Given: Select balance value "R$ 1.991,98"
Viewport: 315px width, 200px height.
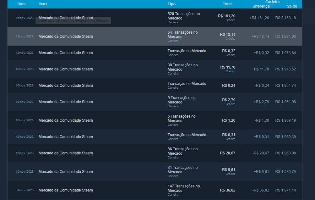Looking at the screenshot, I should 285,36.
